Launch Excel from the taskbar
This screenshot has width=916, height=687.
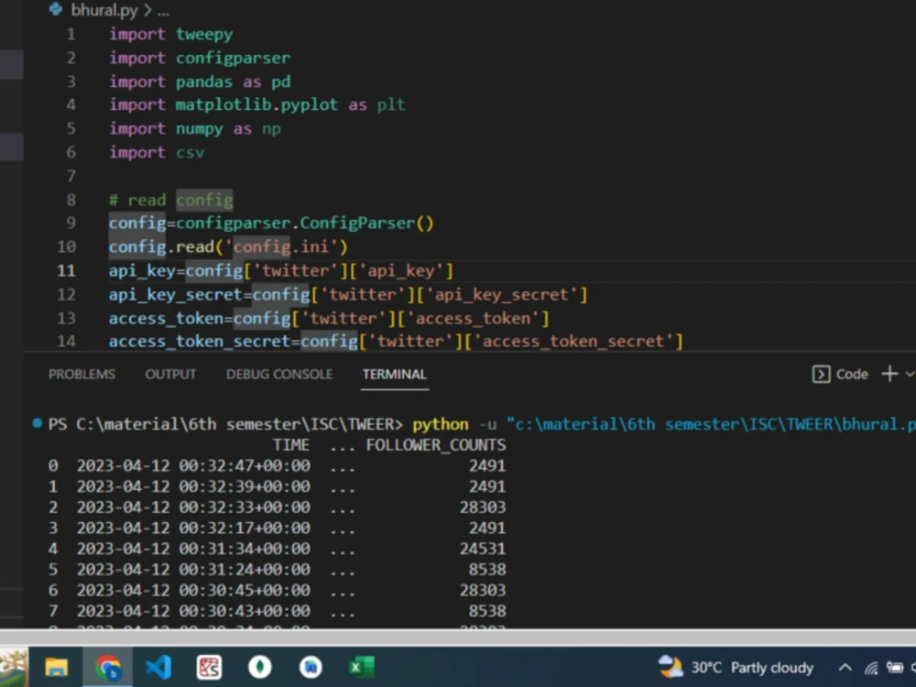pyautogui.click(x=362, y=667)
